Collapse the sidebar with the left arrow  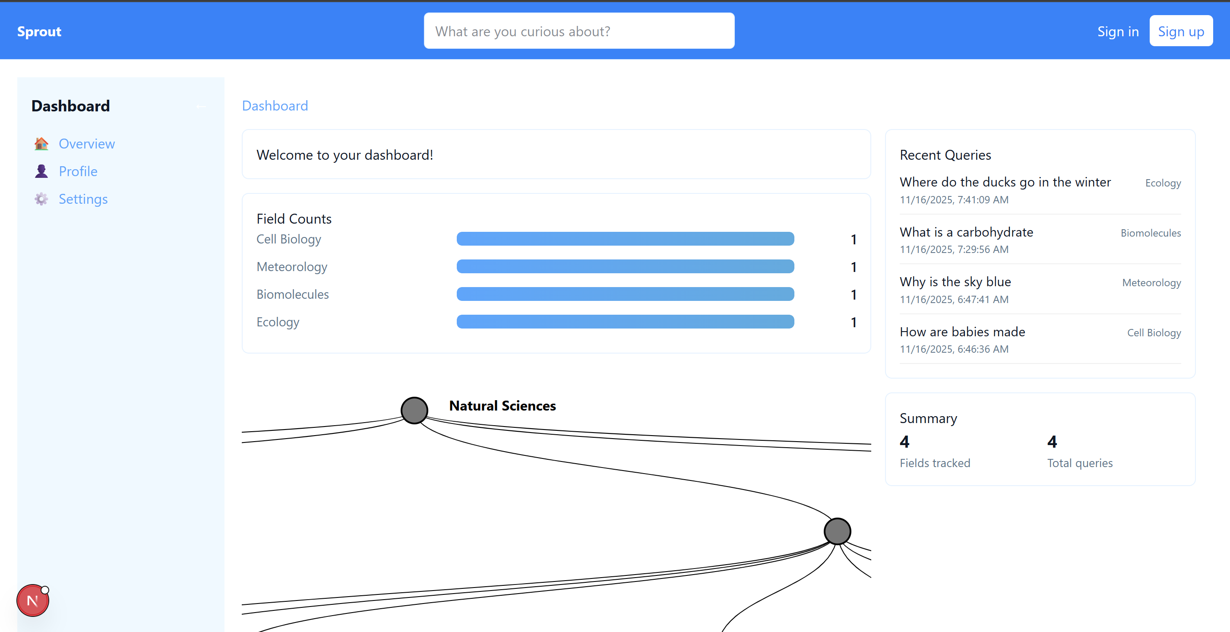pyautogui.click(x=201, y=107)
